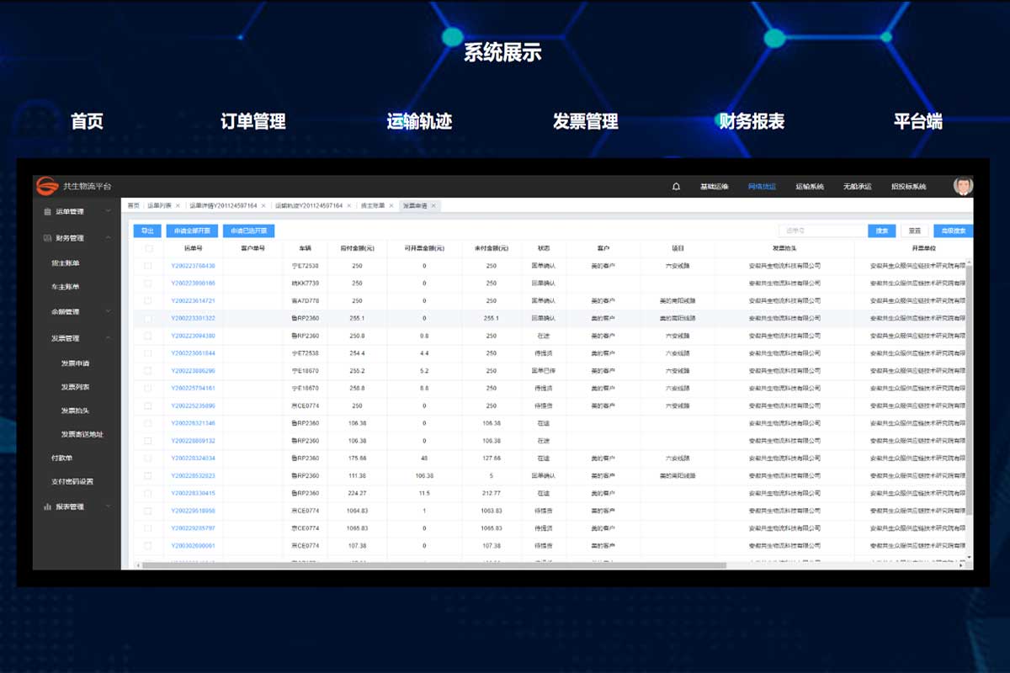Expand the 运单管理 menu arrow

click(x=109, y=212)
